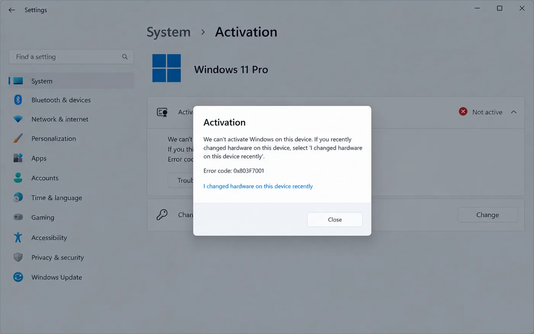Viewport: 534px width, 334px height.
Task: Open Personalization settings
Action: [x=71, y=138]
